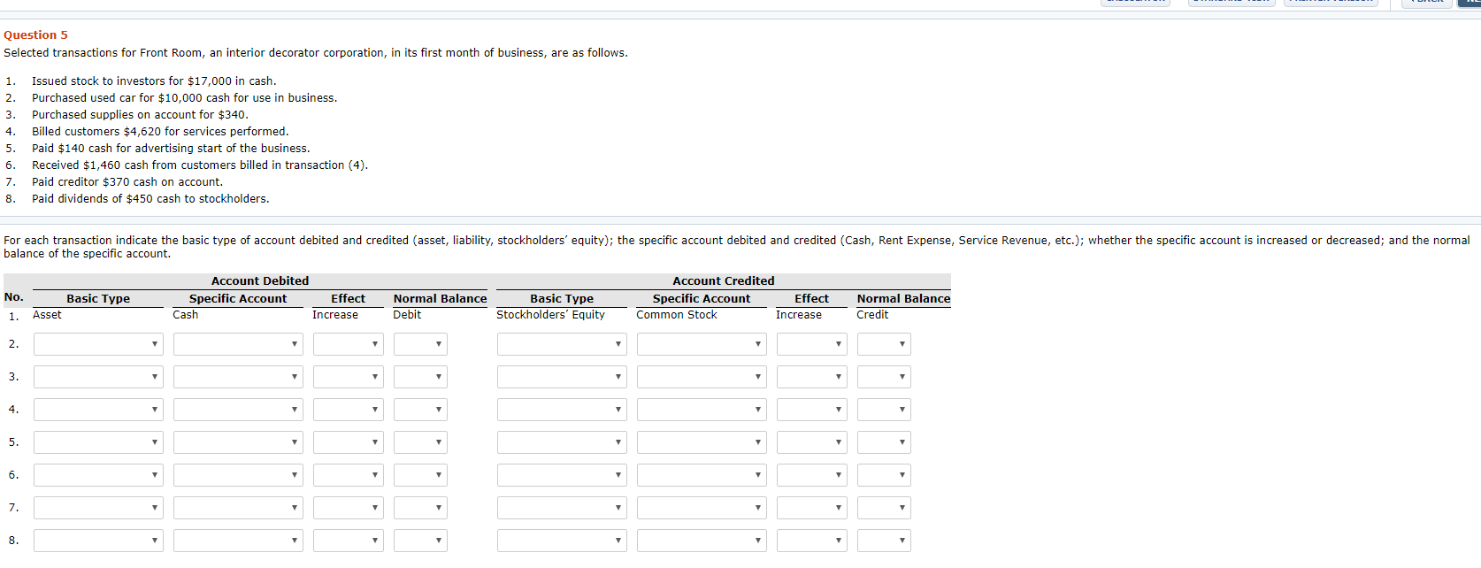The height and width of the screenshot is (568, 1481).
Task: Open row 6 credited Normal Balance dropdown
Action: click(x=884, y=475)
